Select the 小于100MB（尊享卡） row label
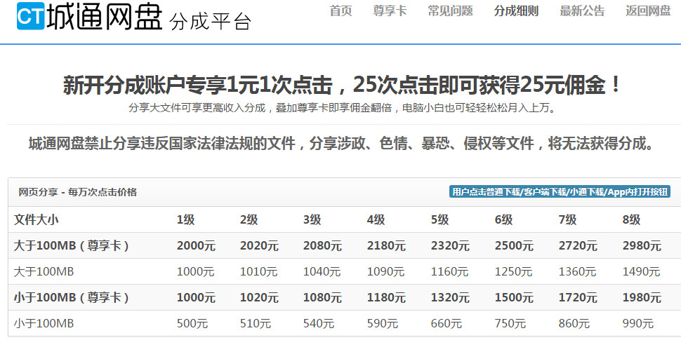Image resolution: width=681 pixels, height=340 pixels. click(x=72, y=297)
